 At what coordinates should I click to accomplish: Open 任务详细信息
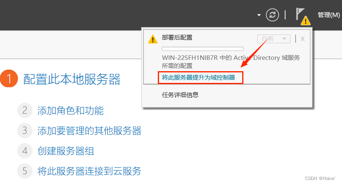click(180, 95)
